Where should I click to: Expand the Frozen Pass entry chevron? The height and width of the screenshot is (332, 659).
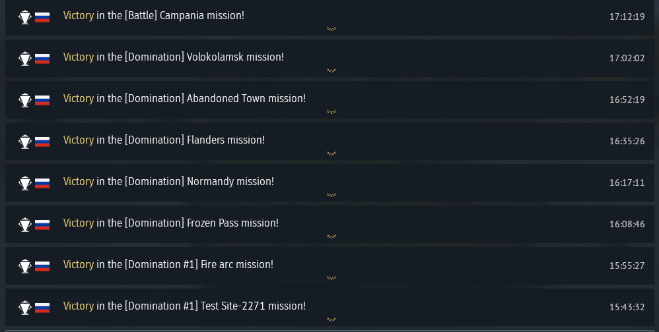coord(331,236)
